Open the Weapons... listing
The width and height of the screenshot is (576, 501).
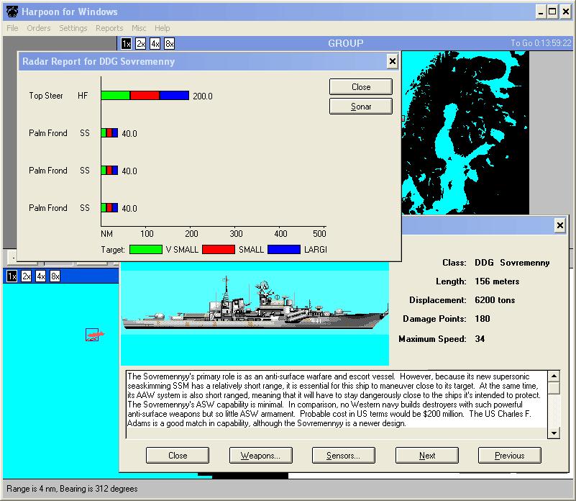pyautogui.click(x=261, y=456)
